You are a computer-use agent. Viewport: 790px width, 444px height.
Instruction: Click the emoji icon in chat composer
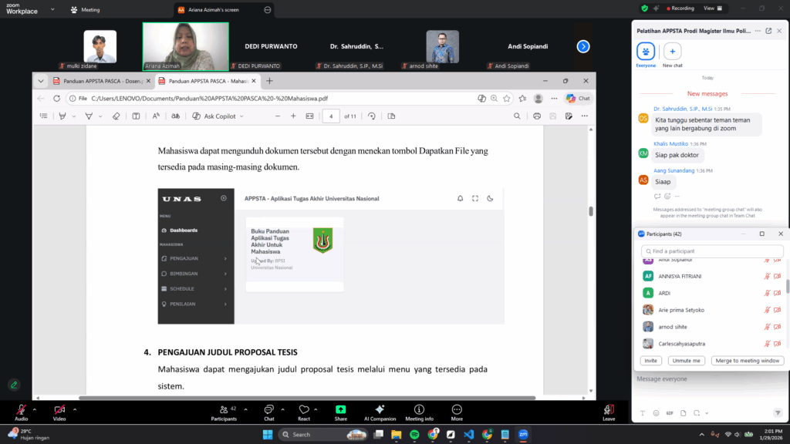point(657,412)
